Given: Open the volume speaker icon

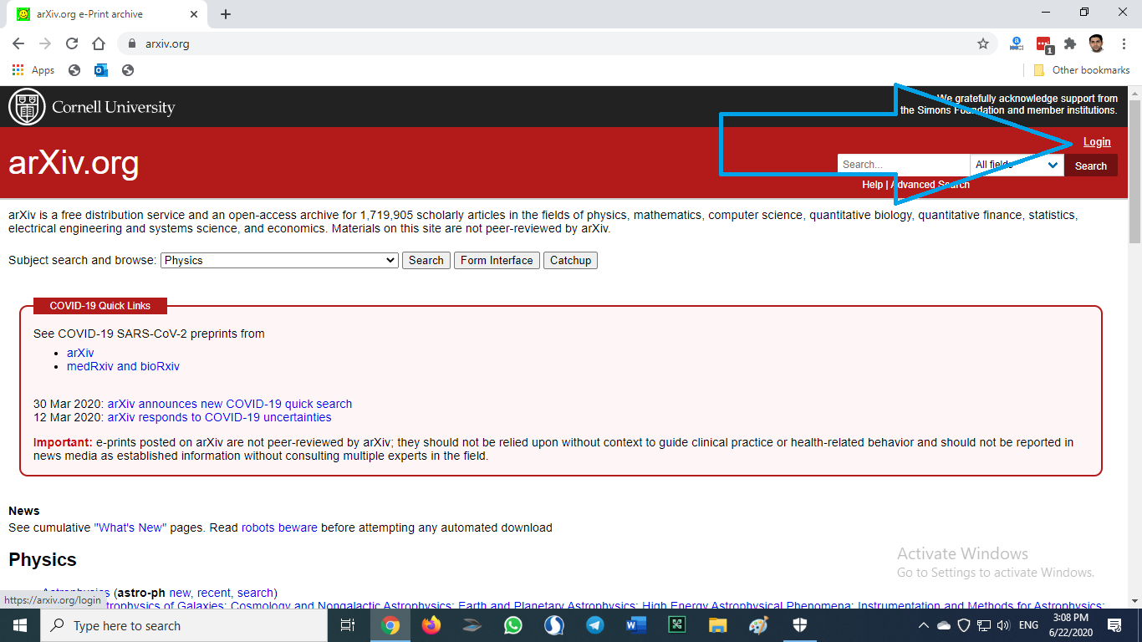Looking at the screenshot, I should [x=1003, y=625].
